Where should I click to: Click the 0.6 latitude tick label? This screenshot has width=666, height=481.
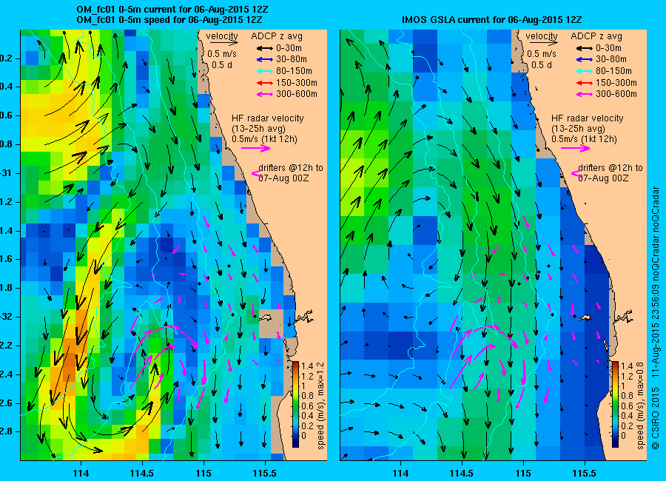[6, 115]
